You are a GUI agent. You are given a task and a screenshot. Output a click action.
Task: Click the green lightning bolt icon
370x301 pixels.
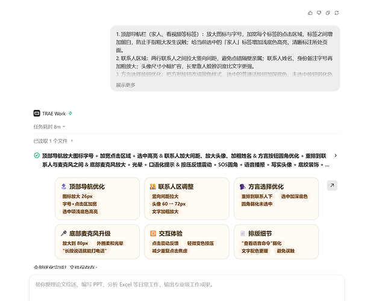point(71,113)
